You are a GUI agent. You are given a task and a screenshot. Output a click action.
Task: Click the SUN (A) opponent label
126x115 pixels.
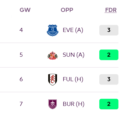coord(73,55)
